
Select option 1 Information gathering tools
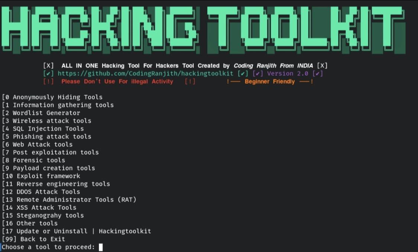pyautogui.click(x=58, y=105)
